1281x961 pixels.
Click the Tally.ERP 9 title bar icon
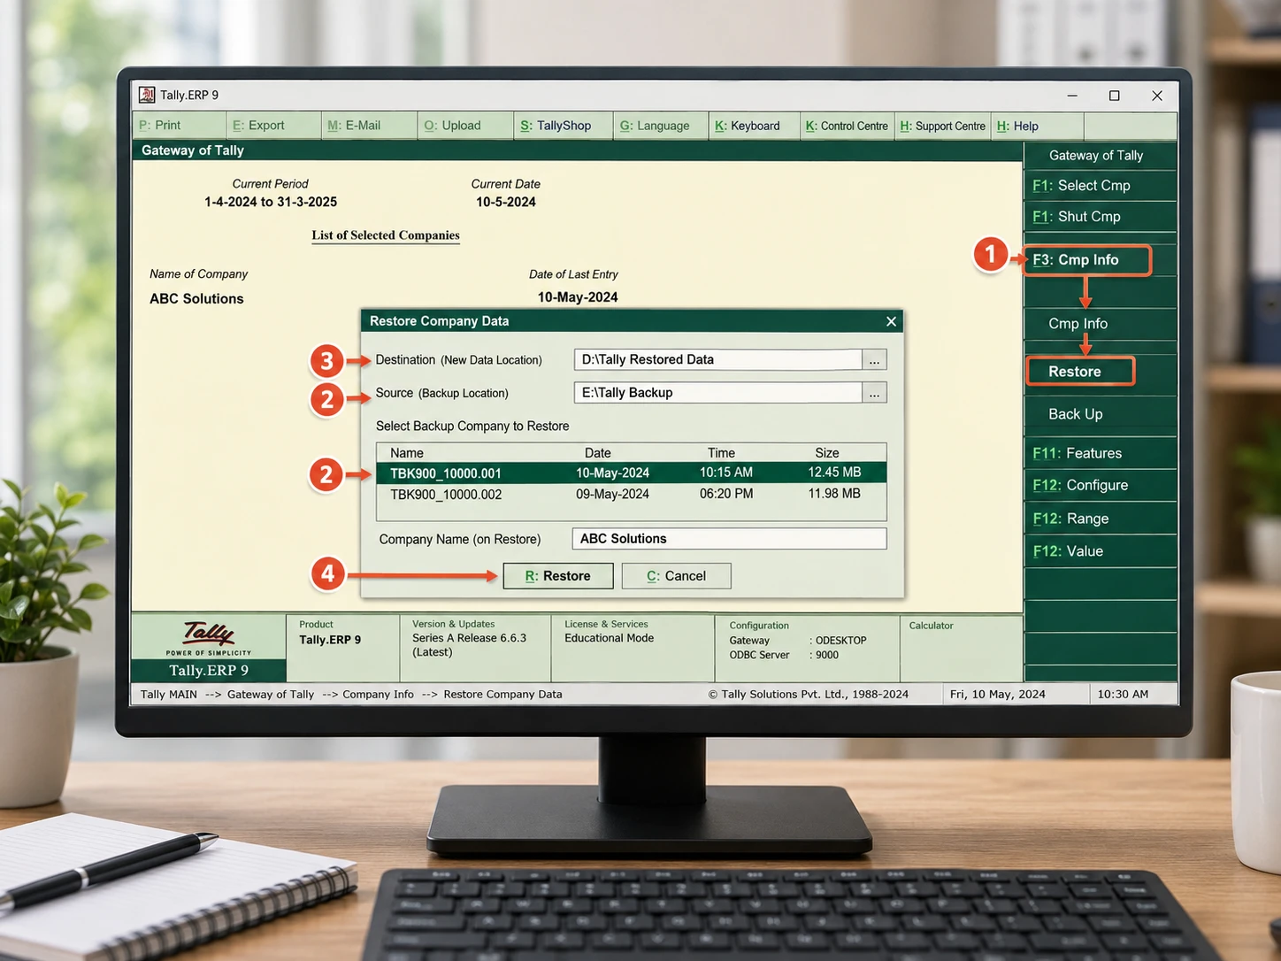point(147,95)
